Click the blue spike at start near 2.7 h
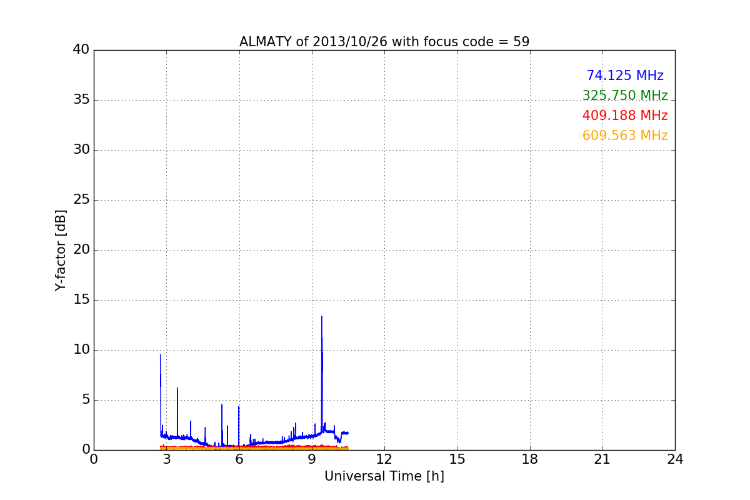The image size is (750, 500). (161, 394)
